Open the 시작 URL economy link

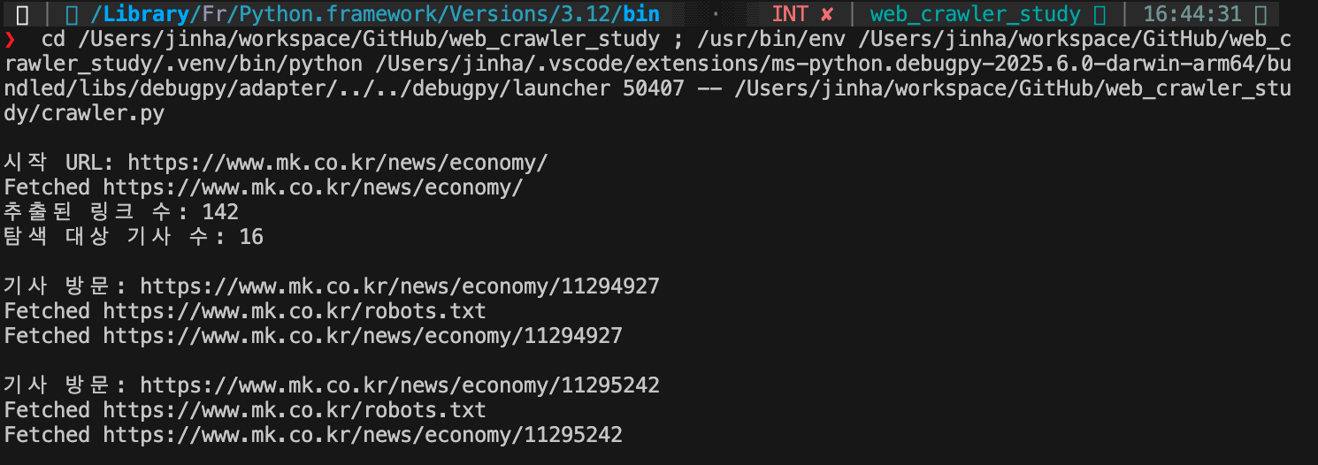pos(338,163)
